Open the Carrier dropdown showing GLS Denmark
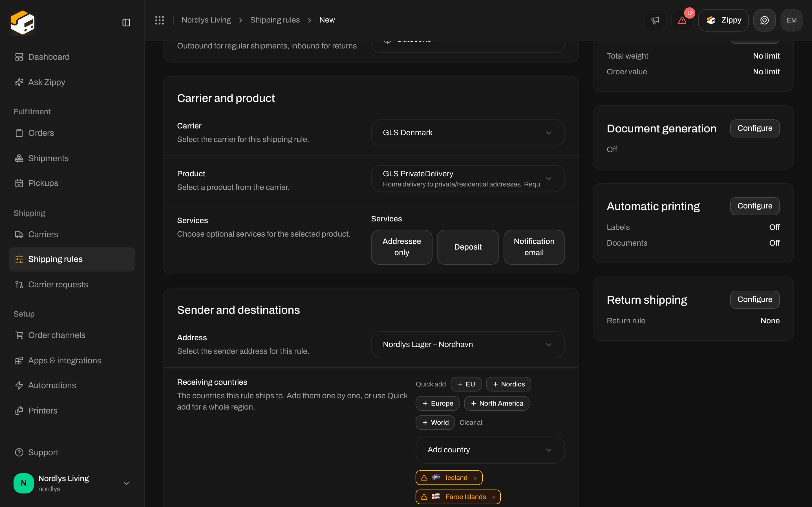This screenshot has width=812, height=507. click(x=468, y=133)
